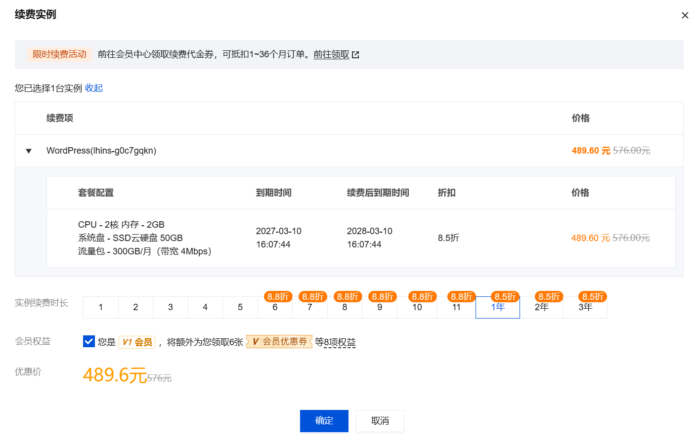
Task: Select 8 months renewal duration
Action: pos(345,307)
